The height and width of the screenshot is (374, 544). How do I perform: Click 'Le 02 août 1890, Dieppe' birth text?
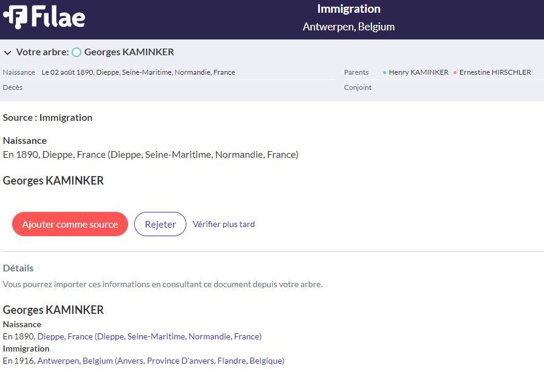(x=138, y=72)
